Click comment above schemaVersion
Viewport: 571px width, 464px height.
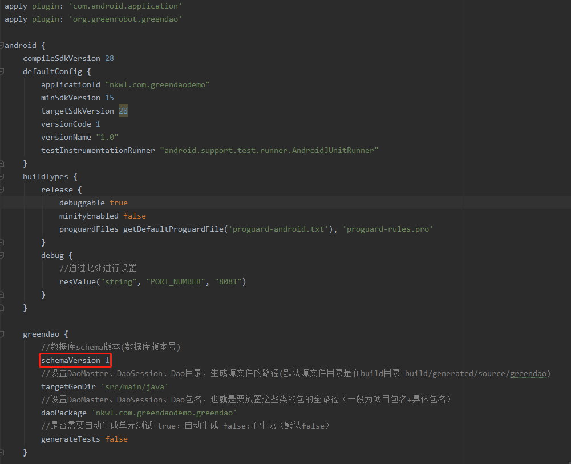click(111, 347)
